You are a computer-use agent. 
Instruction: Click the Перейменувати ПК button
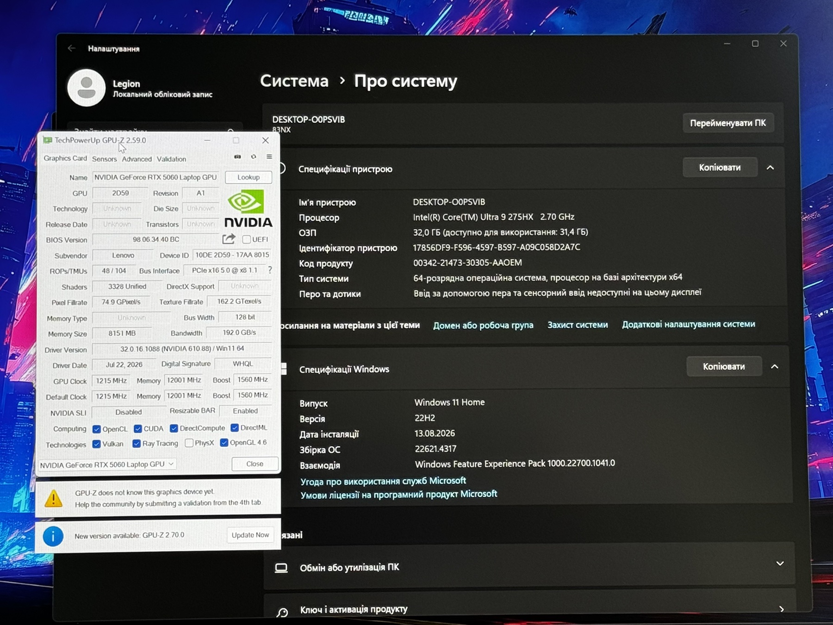click(728, 123)
